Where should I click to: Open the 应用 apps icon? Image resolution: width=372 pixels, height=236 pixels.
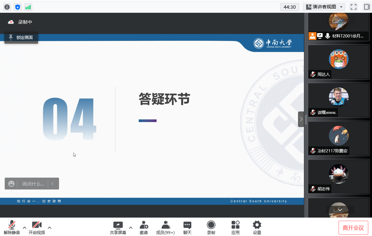pos(236,228)
